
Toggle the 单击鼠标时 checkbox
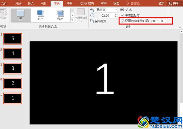(x=122, y=15)
